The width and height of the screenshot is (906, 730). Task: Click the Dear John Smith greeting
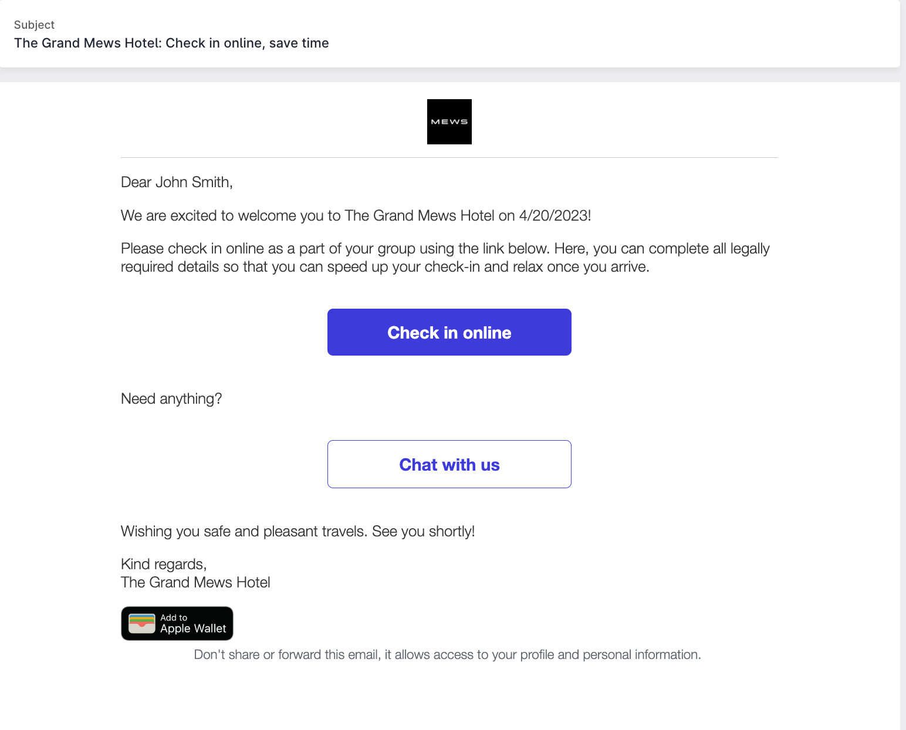(177, 182)
